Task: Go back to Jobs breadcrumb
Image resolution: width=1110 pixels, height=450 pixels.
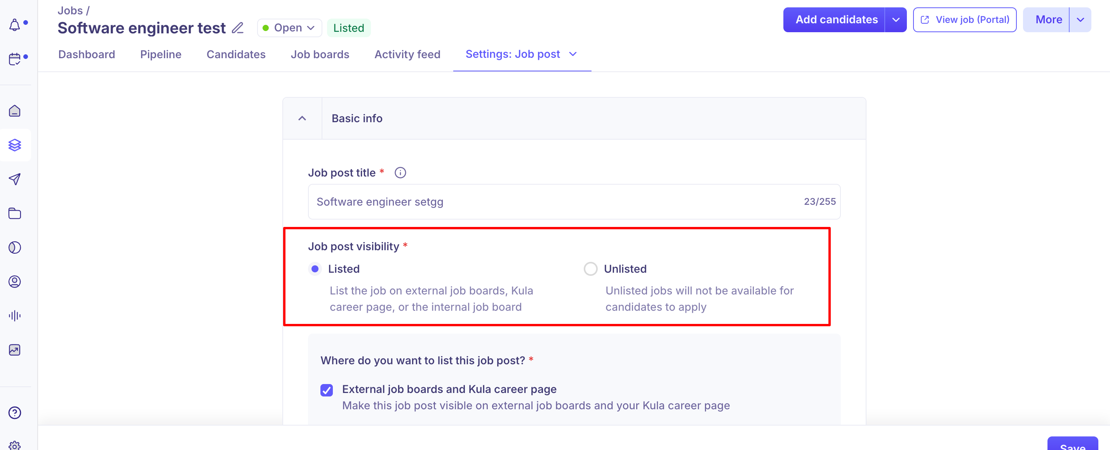Action: click(70, 10)
